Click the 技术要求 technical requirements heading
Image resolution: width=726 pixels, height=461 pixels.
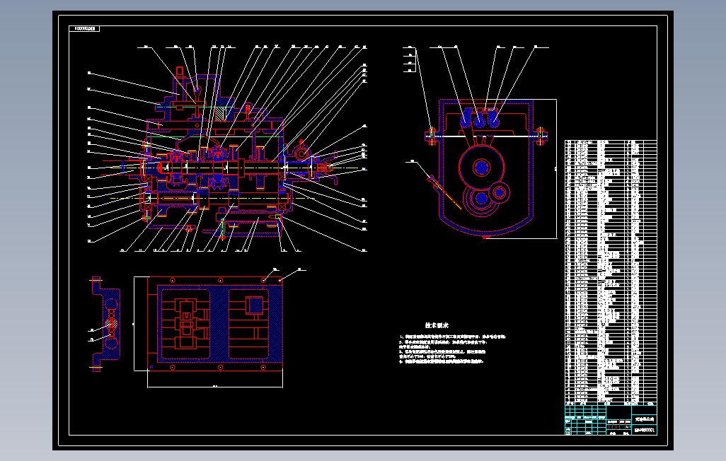coord(437,325)
